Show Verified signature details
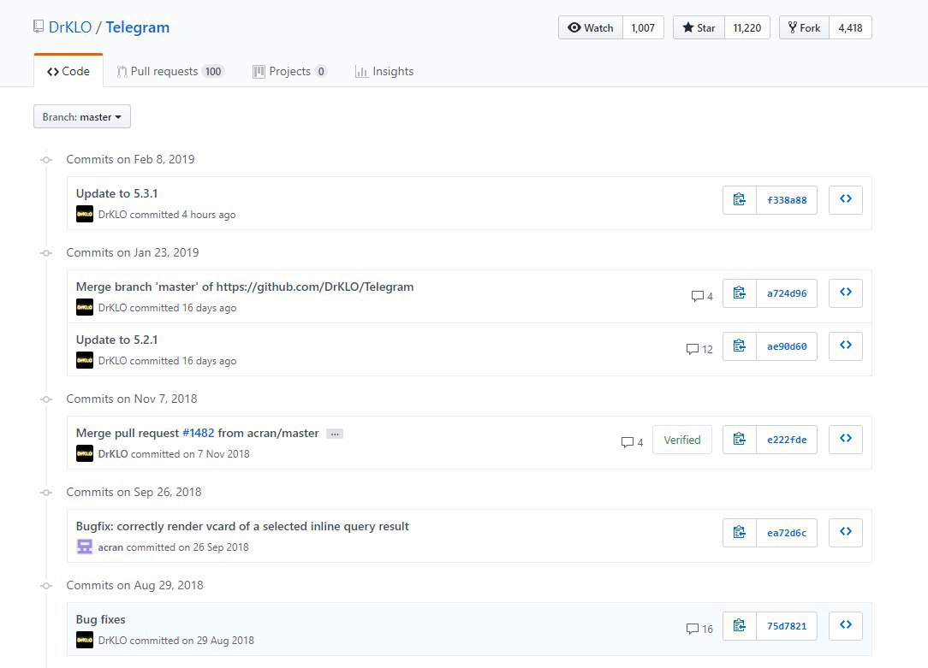This screenshot has height=668, width=928. 681,440
